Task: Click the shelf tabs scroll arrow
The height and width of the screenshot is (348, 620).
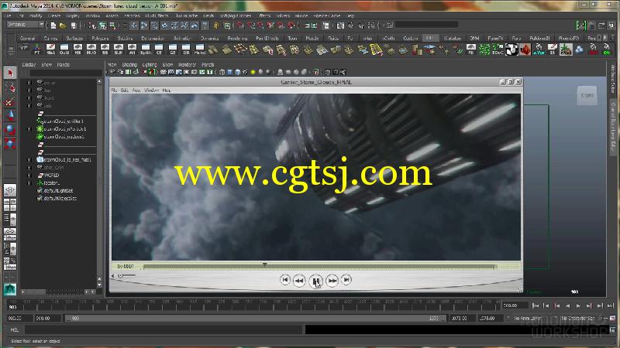Action: [604, 38]
